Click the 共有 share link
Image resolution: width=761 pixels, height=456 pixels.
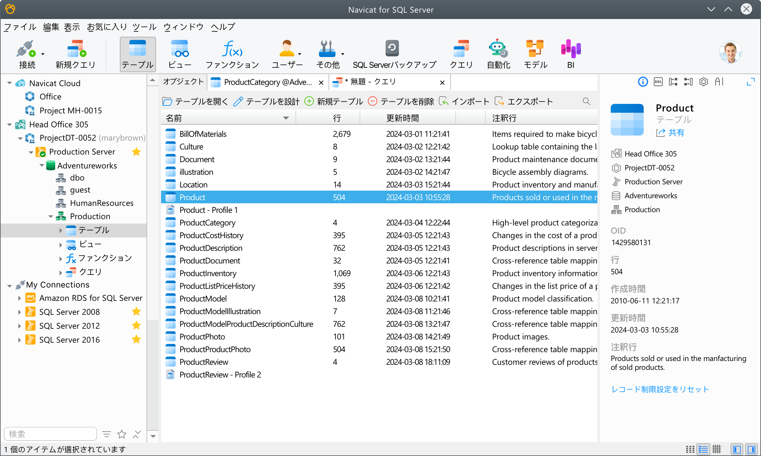tap(670, 133)
